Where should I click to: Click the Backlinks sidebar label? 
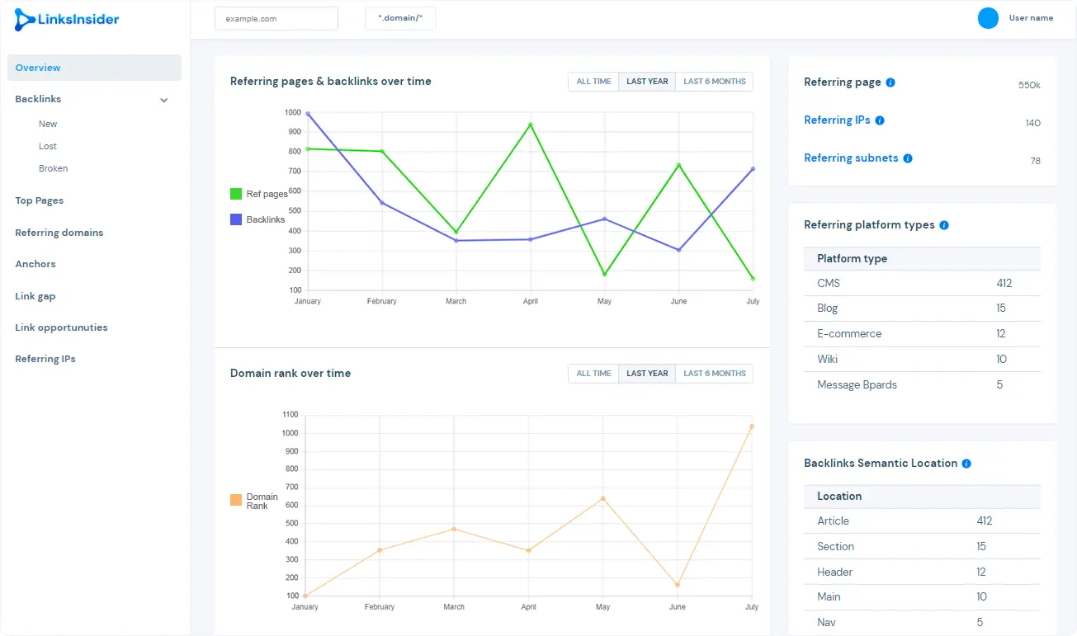click(38, 99)
